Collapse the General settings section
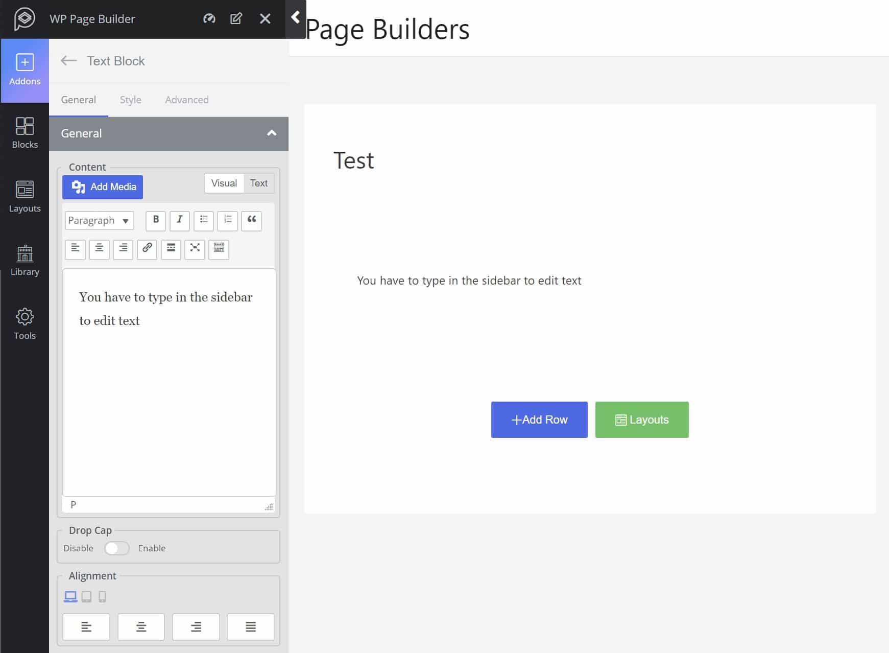 tap(272, 133)
